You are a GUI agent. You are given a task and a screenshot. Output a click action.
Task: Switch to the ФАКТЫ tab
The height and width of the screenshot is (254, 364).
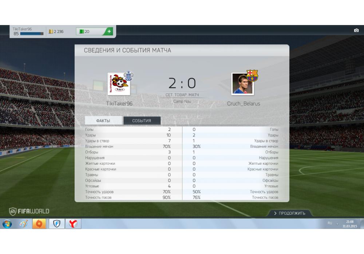pyautogui.click(x=103, y=120)
